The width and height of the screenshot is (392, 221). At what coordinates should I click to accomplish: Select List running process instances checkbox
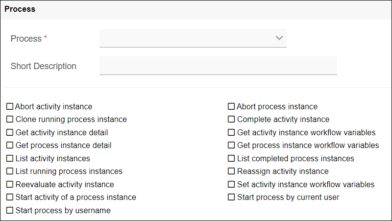(10, 171)
